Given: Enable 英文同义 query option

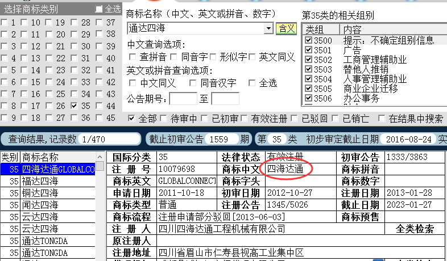Looking at the screenshot, I should [x=252, y=57].
